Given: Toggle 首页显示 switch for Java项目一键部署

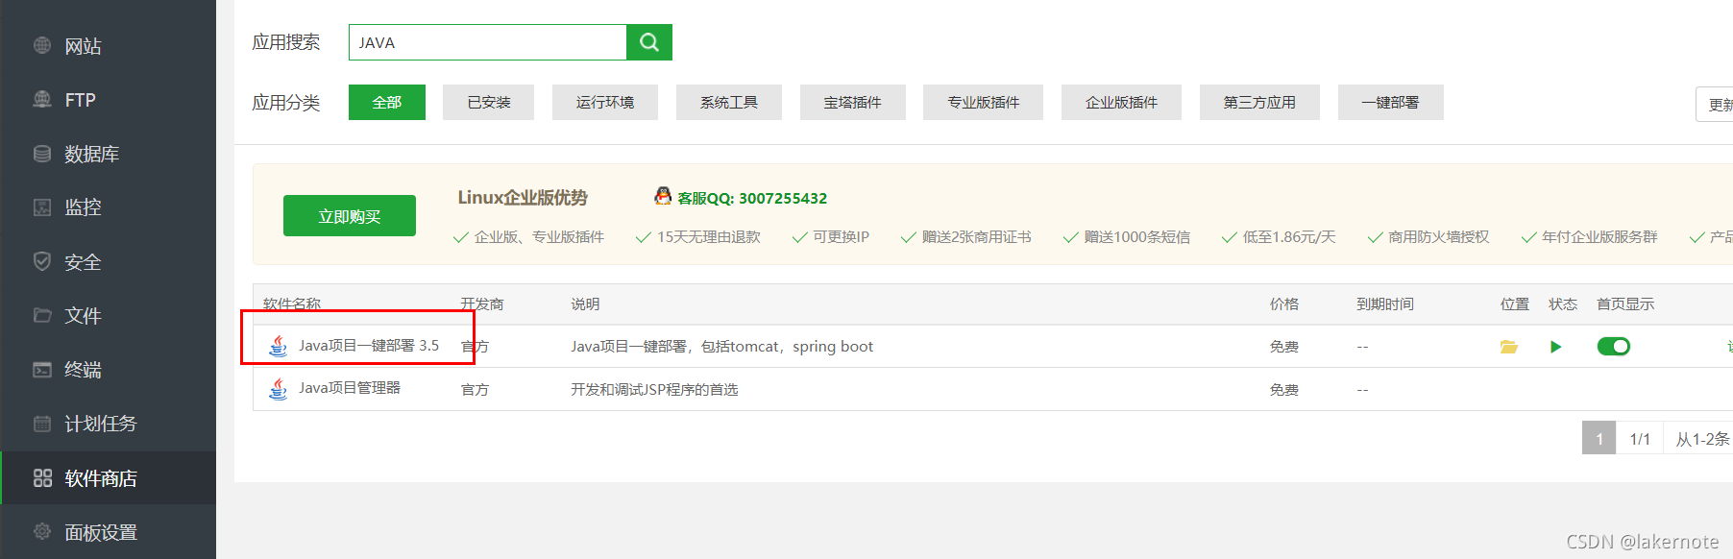Looking at the screenshot, I should [1614, 346].
